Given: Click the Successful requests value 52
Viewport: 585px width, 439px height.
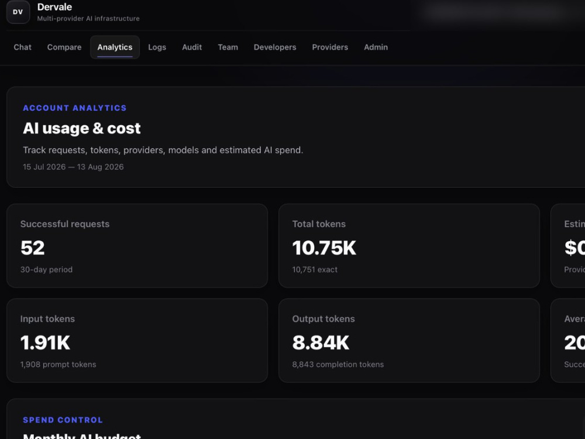Looking at the screenshot, I should 32,248.
